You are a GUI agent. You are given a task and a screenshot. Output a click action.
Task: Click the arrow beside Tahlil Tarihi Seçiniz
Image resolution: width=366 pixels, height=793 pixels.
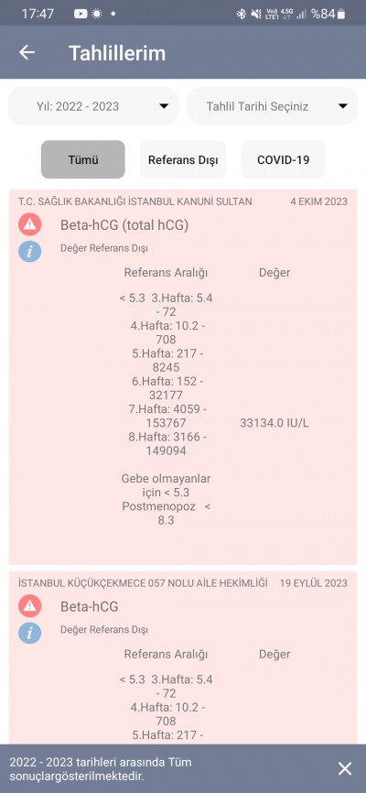coord(343,106)
